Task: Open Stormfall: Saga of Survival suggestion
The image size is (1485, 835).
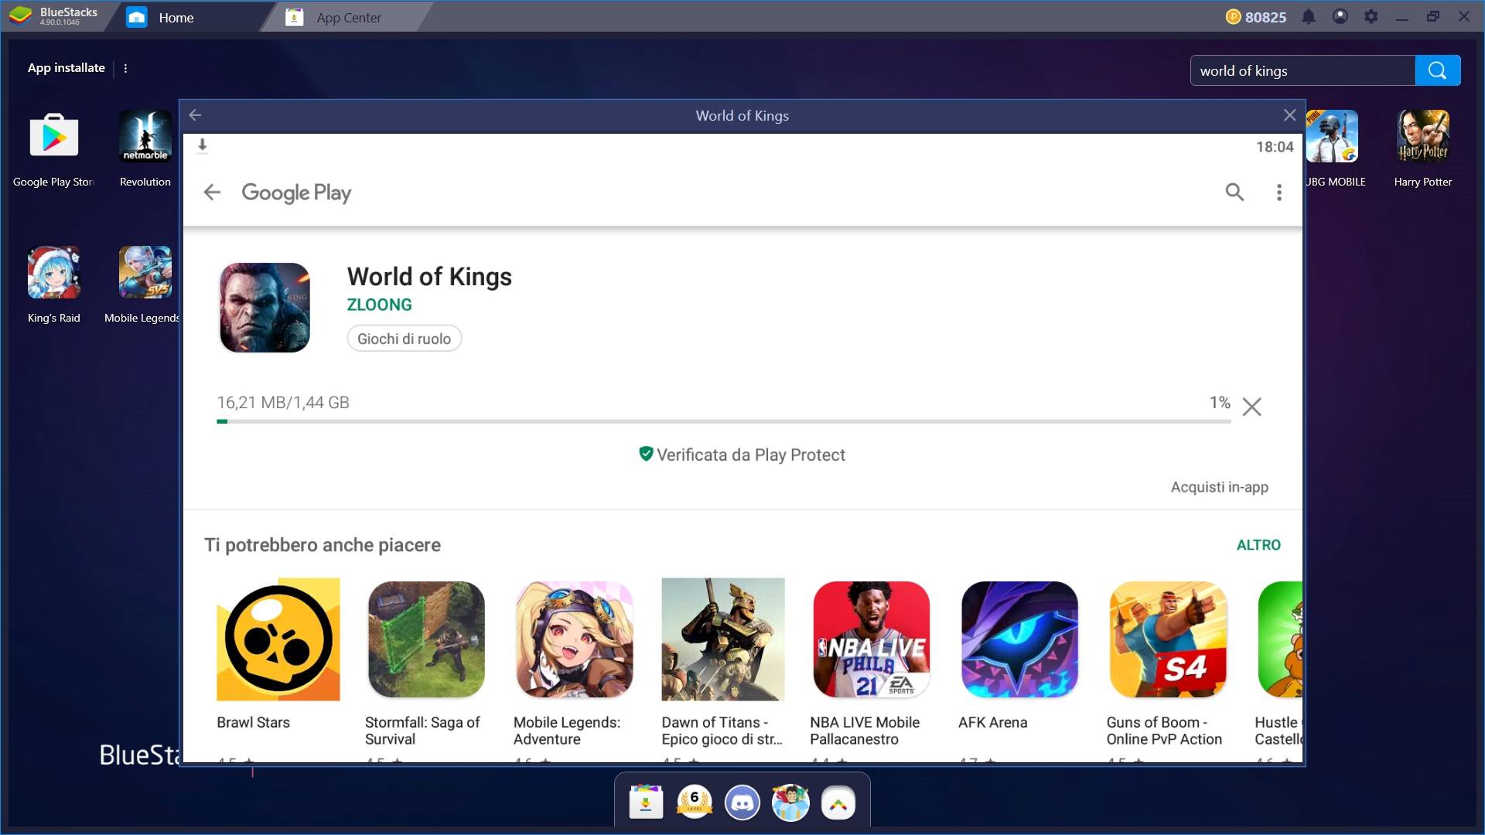Action: tap(426, 639)
